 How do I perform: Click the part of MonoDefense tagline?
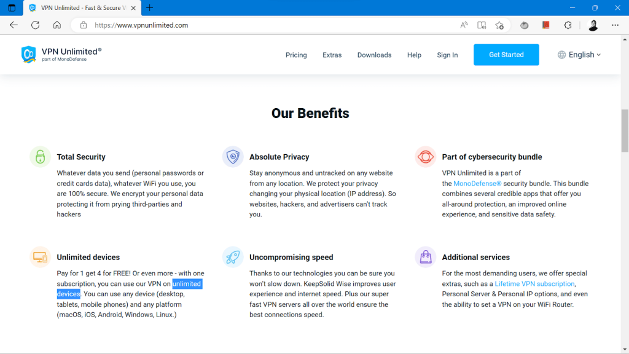coord(64,60)
